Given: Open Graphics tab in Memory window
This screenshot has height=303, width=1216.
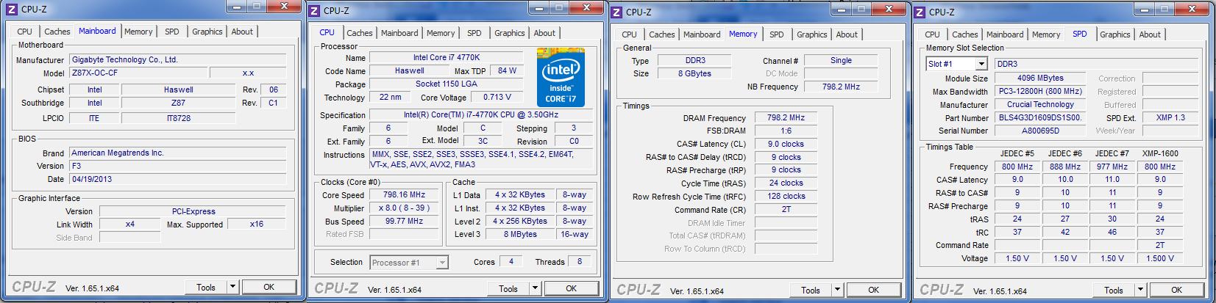Looking at the screenshot, I should point(812,34).
